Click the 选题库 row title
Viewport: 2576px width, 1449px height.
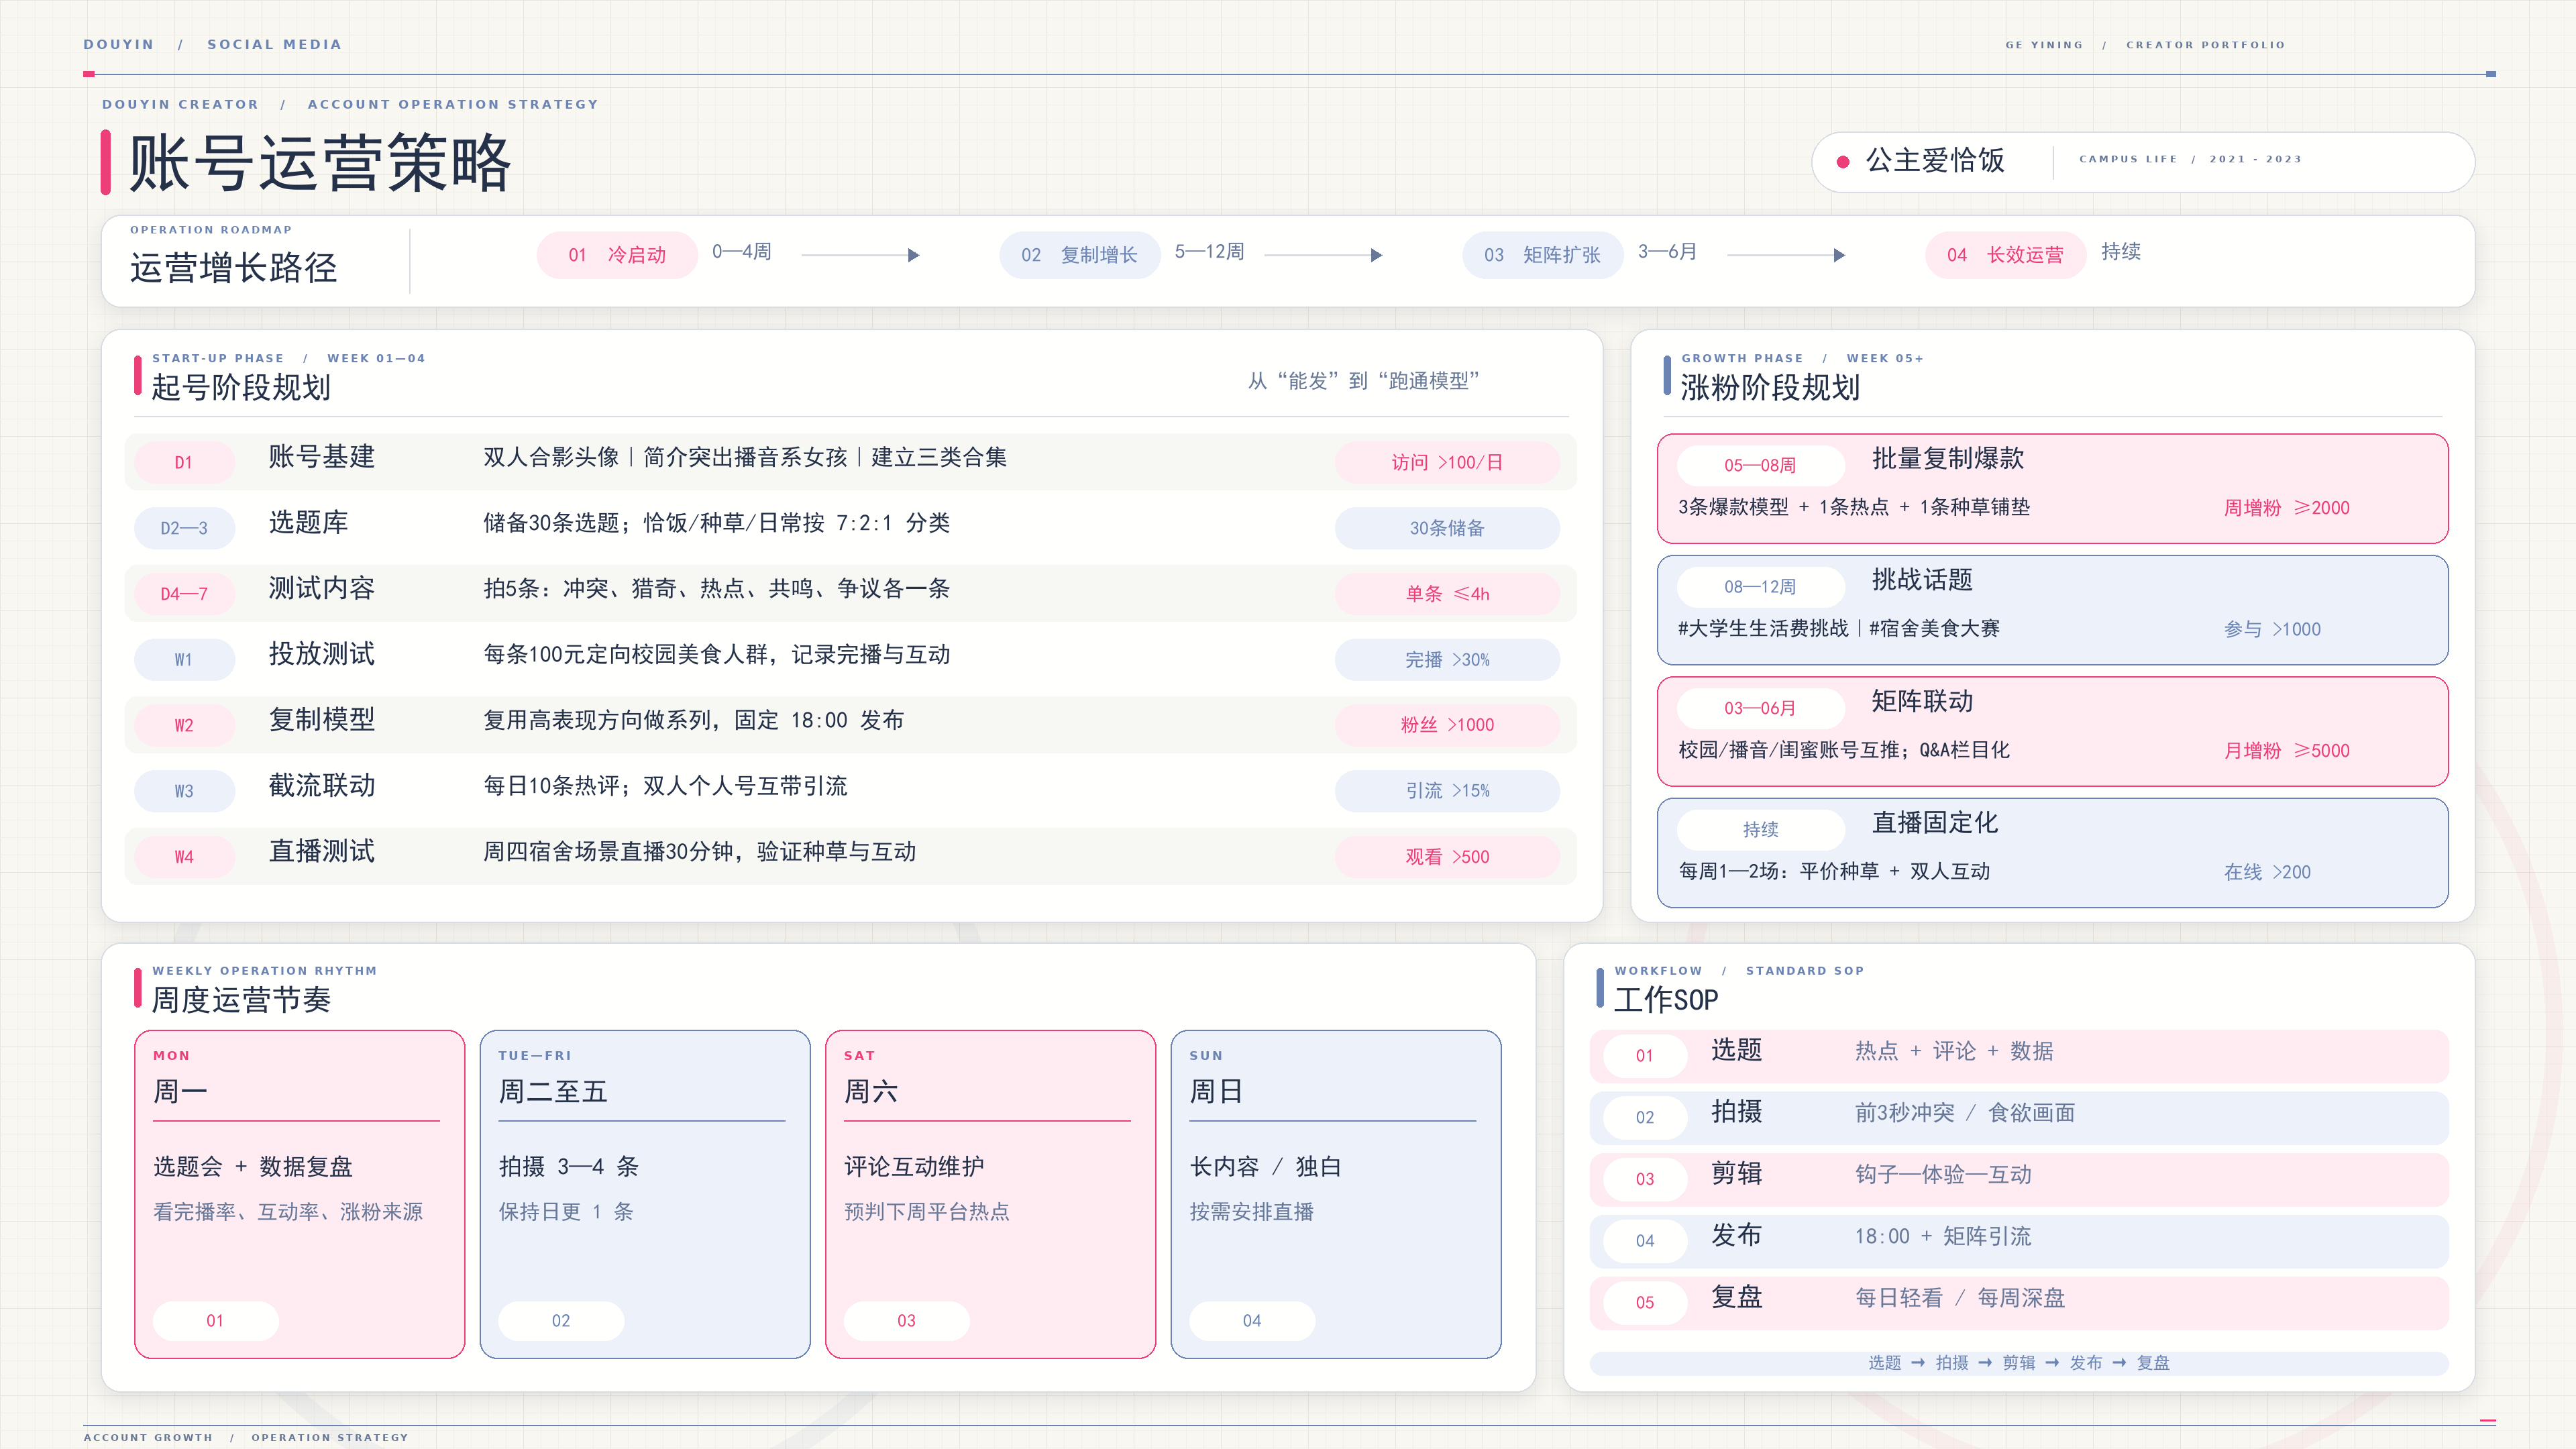tap(308, 523)
